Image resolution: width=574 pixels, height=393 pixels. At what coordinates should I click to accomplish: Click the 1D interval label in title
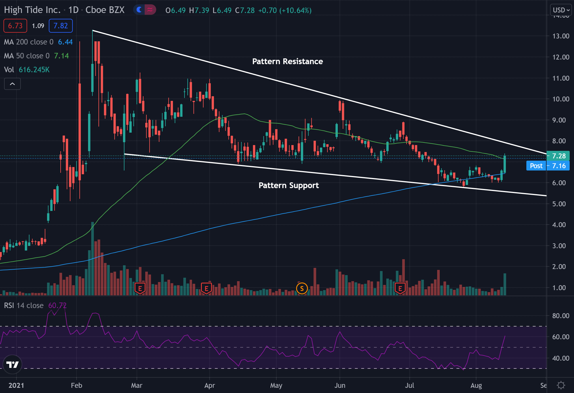tap(73, 10)
